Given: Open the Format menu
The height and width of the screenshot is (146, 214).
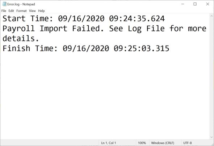Looking at the screenshot, I should [21, 11].
